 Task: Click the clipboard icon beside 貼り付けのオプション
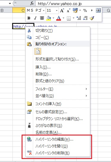29,44
